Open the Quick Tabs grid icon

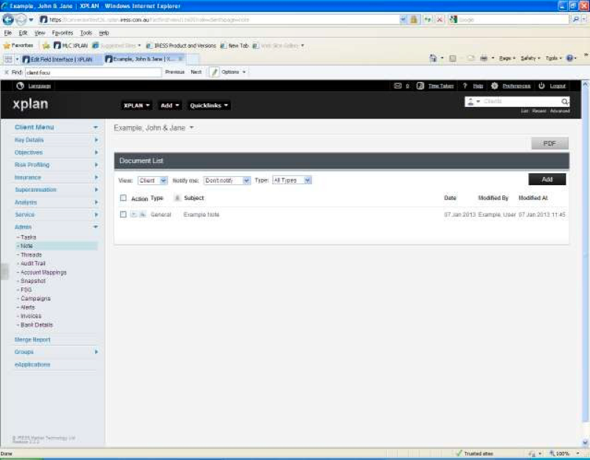(8, 59)
